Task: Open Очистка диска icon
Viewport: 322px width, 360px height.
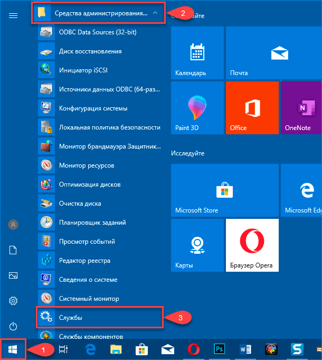Action: [x=46, y=204]
